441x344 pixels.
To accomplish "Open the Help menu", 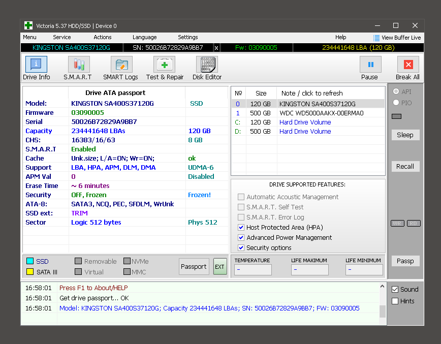I will coord(340,37).
